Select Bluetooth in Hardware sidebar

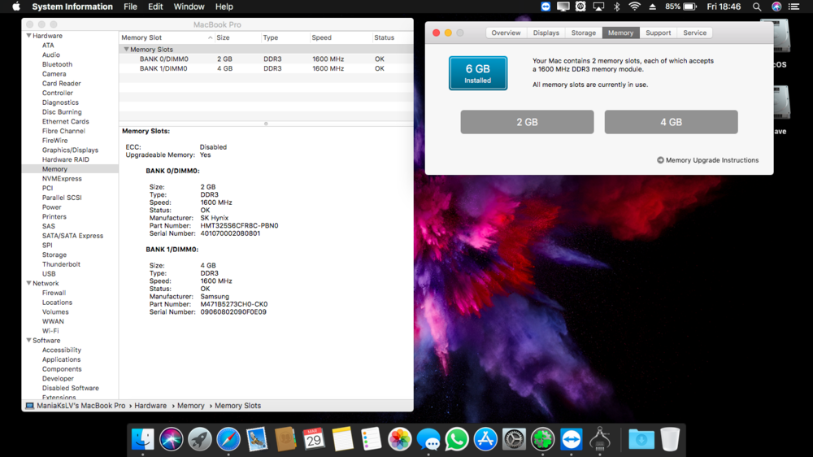(57, 64)
